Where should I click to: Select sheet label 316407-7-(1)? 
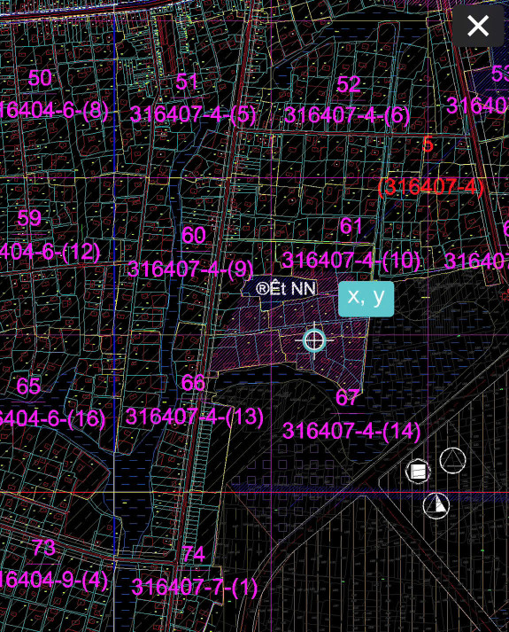195,587
